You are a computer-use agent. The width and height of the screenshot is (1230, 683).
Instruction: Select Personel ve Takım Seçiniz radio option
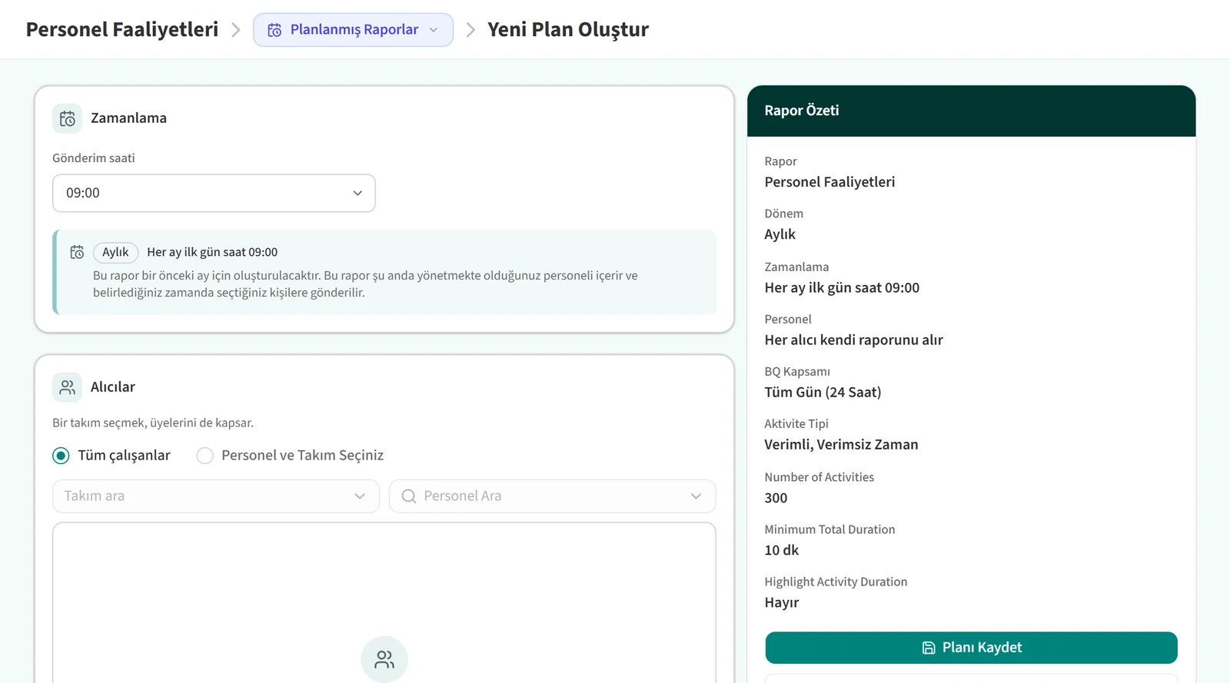pos(204,456)
